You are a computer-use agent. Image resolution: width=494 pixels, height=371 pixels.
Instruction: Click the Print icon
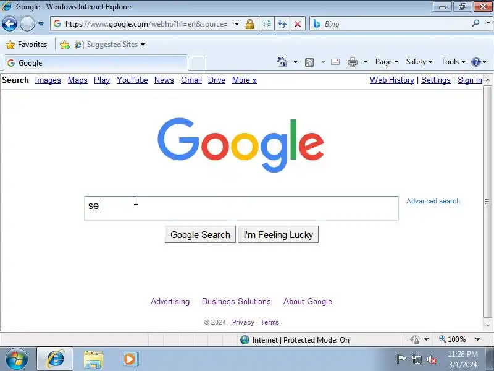click(352, 62)
